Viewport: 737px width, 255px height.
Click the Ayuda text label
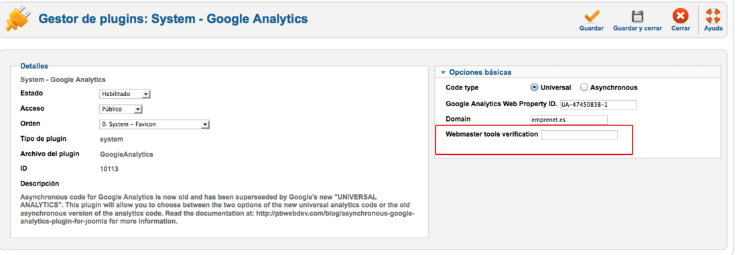pyautogui.click(x=713, y=29)
